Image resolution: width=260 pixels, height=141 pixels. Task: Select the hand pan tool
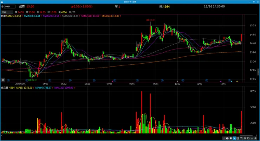(x=230, y=138)
